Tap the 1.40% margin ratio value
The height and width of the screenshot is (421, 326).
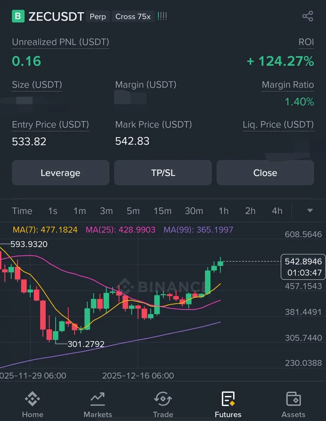click(x=299, y=102)
